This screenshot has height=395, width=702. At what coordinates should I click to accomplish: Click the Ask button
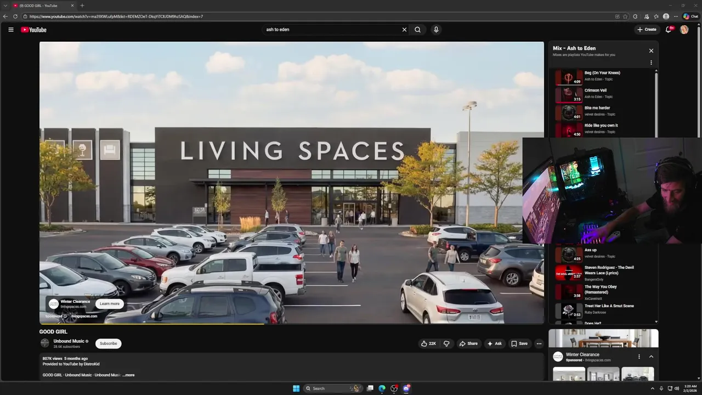[494, 343]
